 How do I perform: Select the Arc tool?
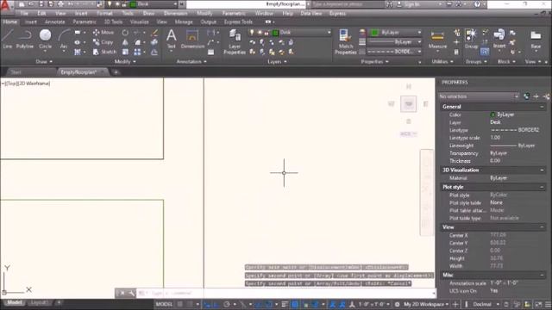[x=63, y=40]
